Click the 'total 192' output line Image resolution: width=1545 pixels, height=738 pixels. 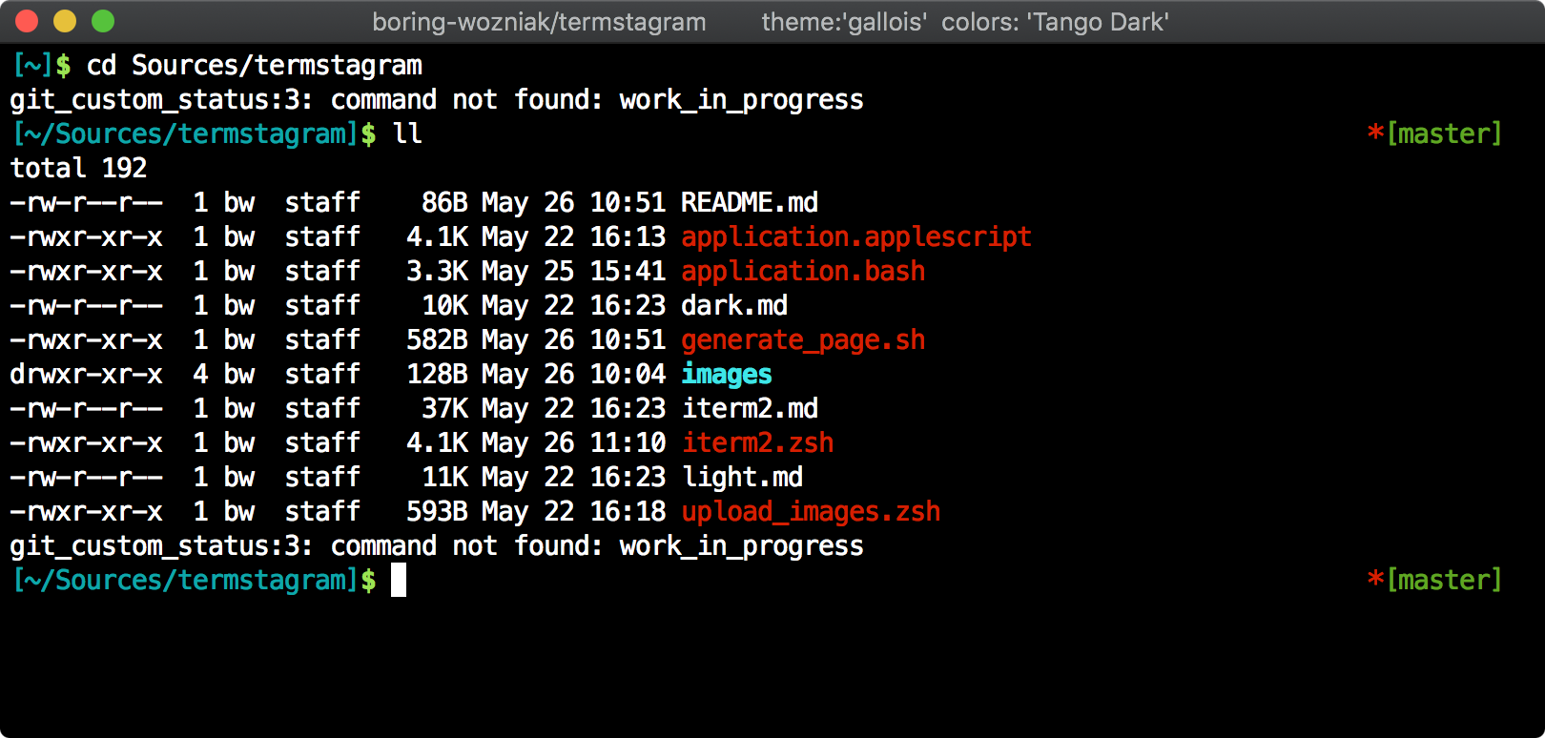pos(78,168)
